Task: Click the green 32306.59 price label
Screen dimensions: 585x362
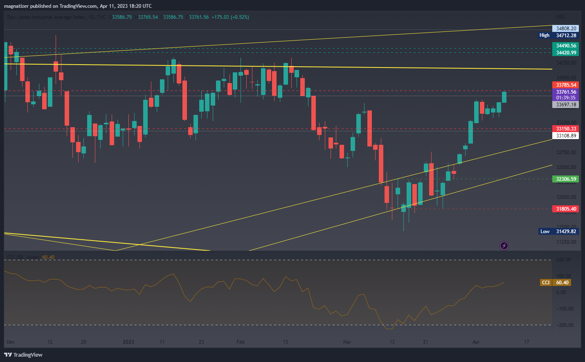Action: 565,179
